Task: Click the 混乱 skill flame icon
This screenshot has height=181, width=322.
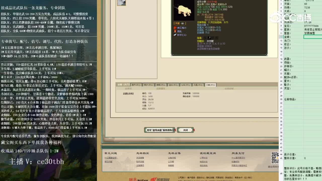Action: pos(175,31)
